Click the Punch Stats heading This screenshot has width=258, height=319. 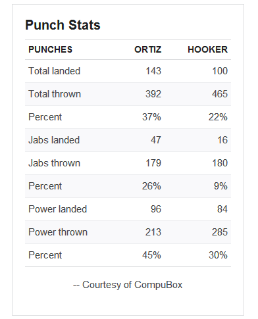point(63,25)
